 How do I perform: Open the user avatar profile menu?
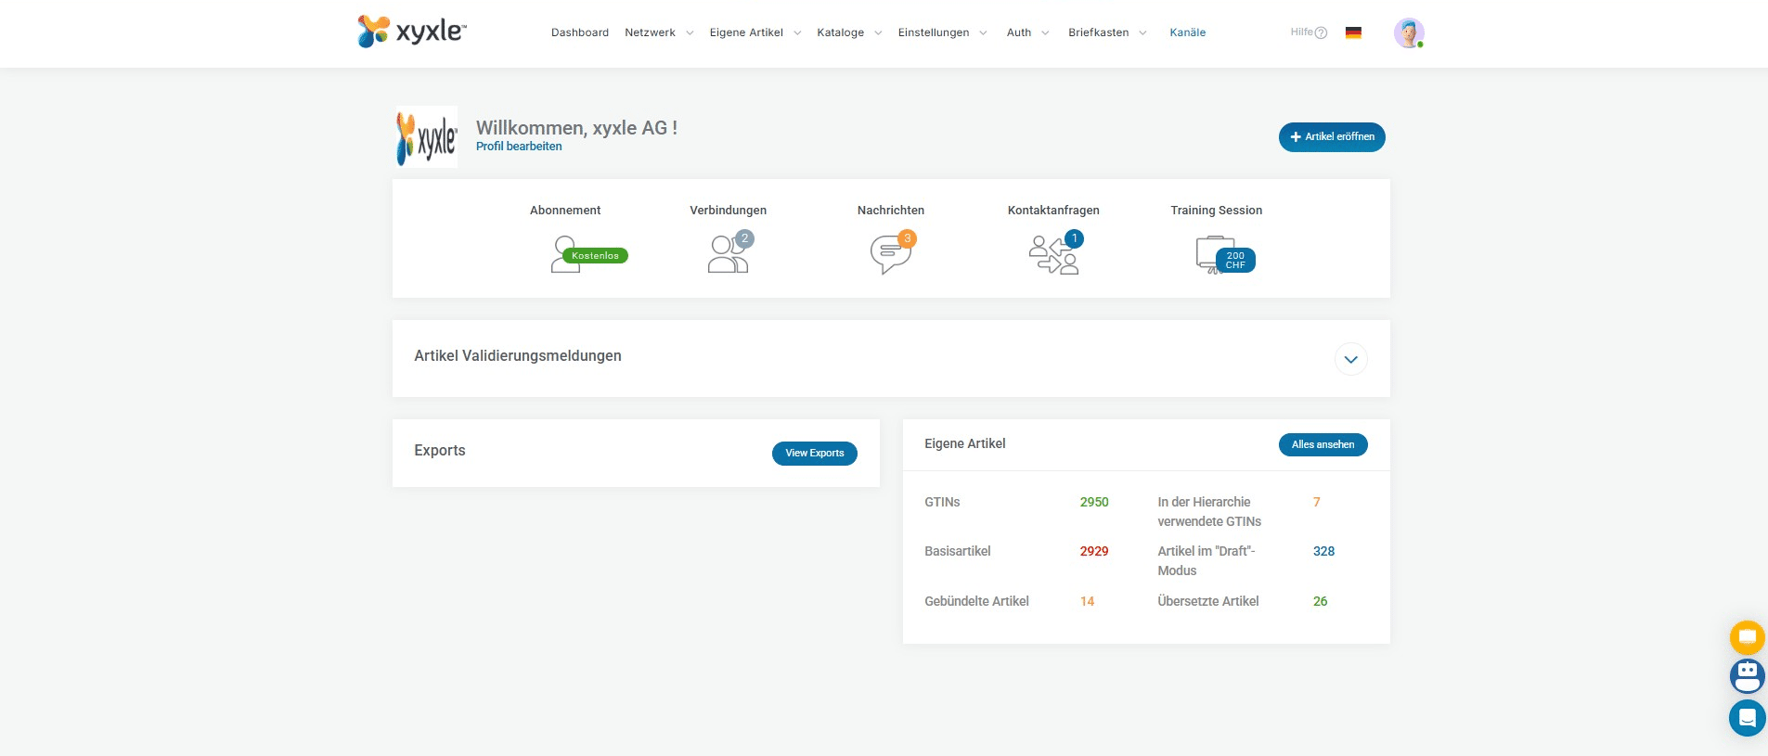click(x=1408, y=33)
